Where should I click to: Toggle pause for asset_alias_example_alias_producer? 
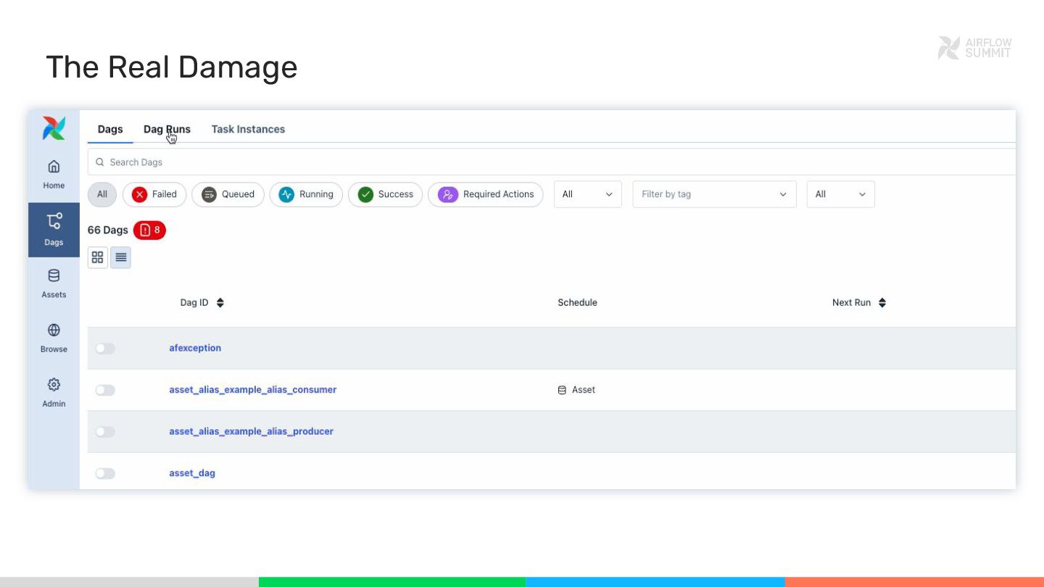pos(105,432)
